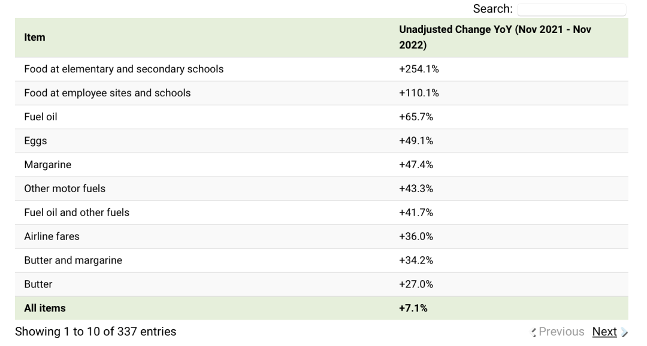The width and height of the screenshot is (647, 346).
Task: Click the Margarine item
Action: 47,165
